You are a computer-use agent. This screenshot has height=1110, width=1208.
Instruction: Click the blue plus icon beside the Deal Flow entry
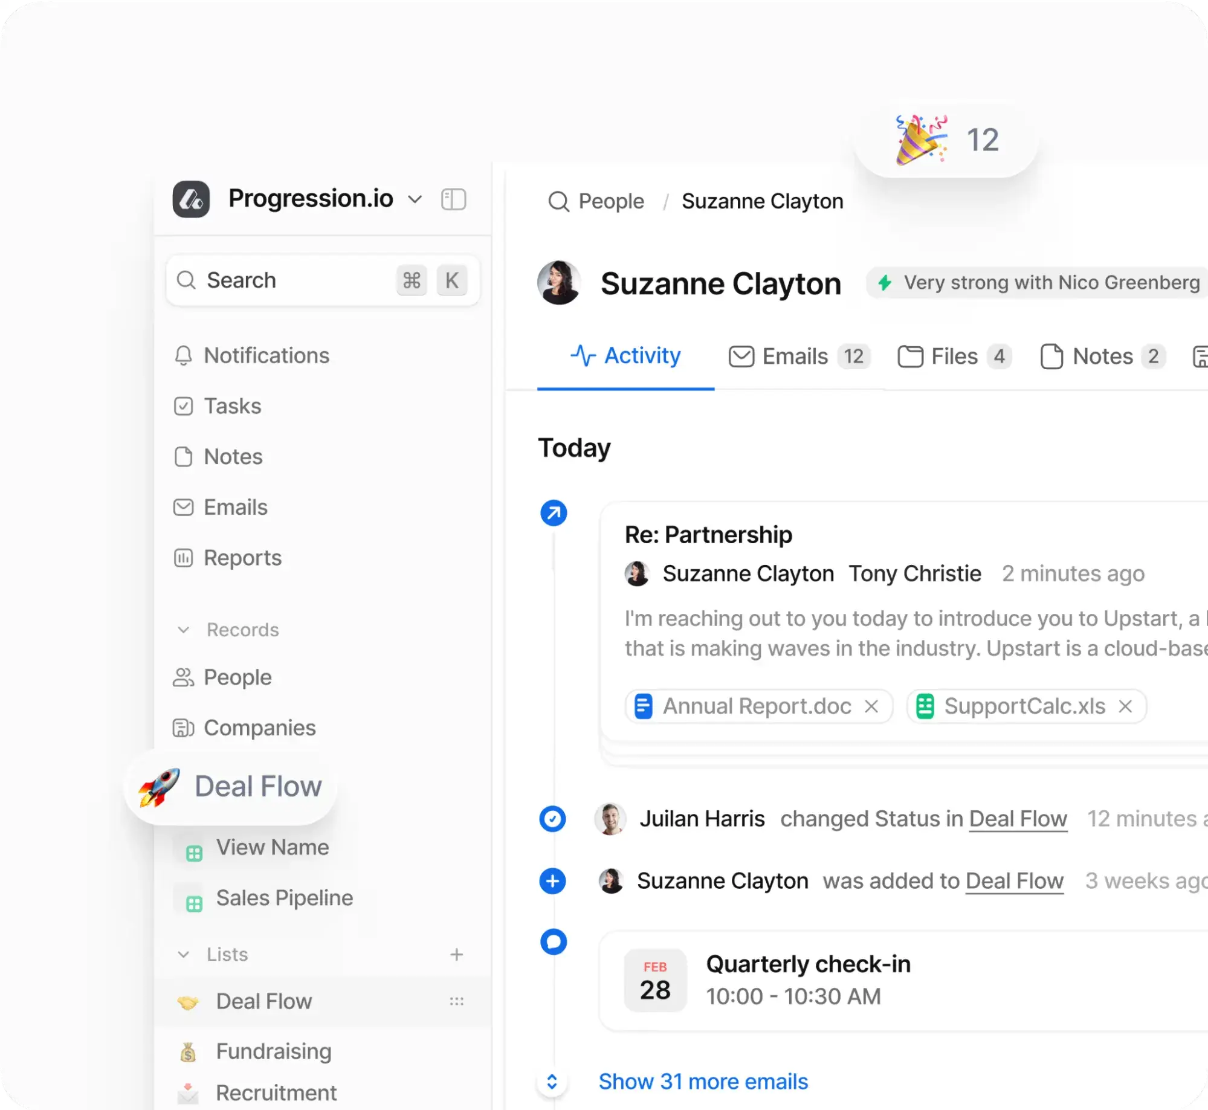(x=552, y=881)
